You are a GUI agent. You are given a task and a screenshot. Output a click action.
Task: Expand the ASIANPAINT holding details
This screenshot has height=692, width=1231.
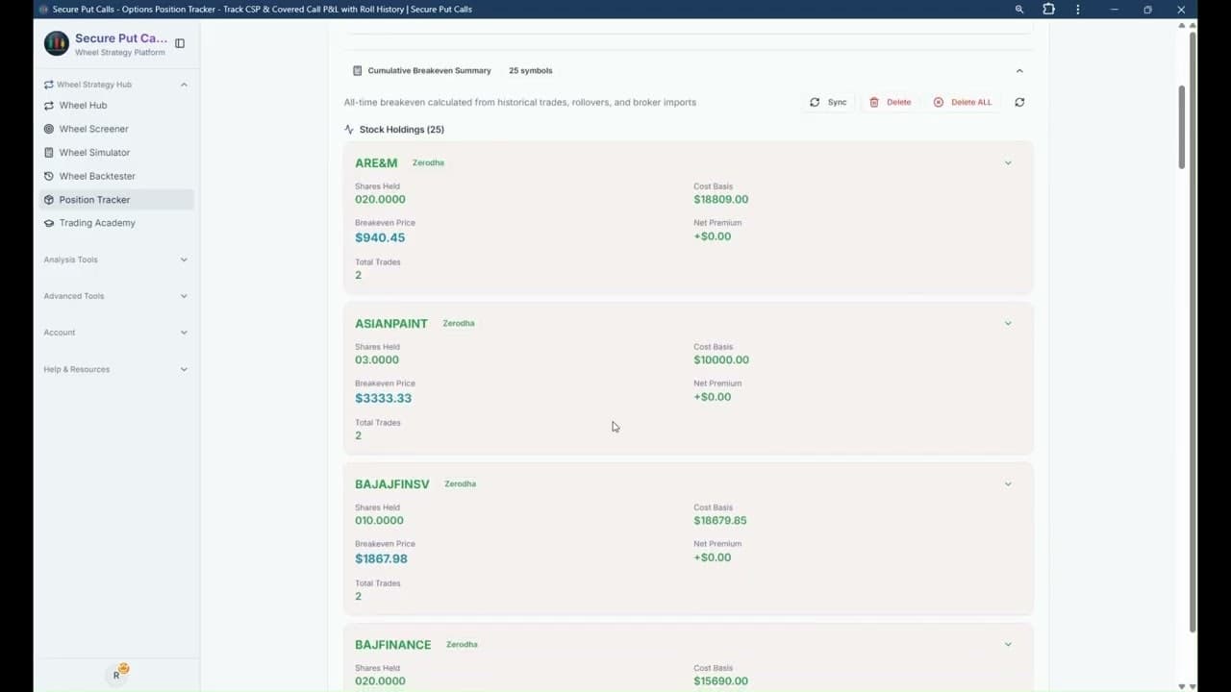1008,323
